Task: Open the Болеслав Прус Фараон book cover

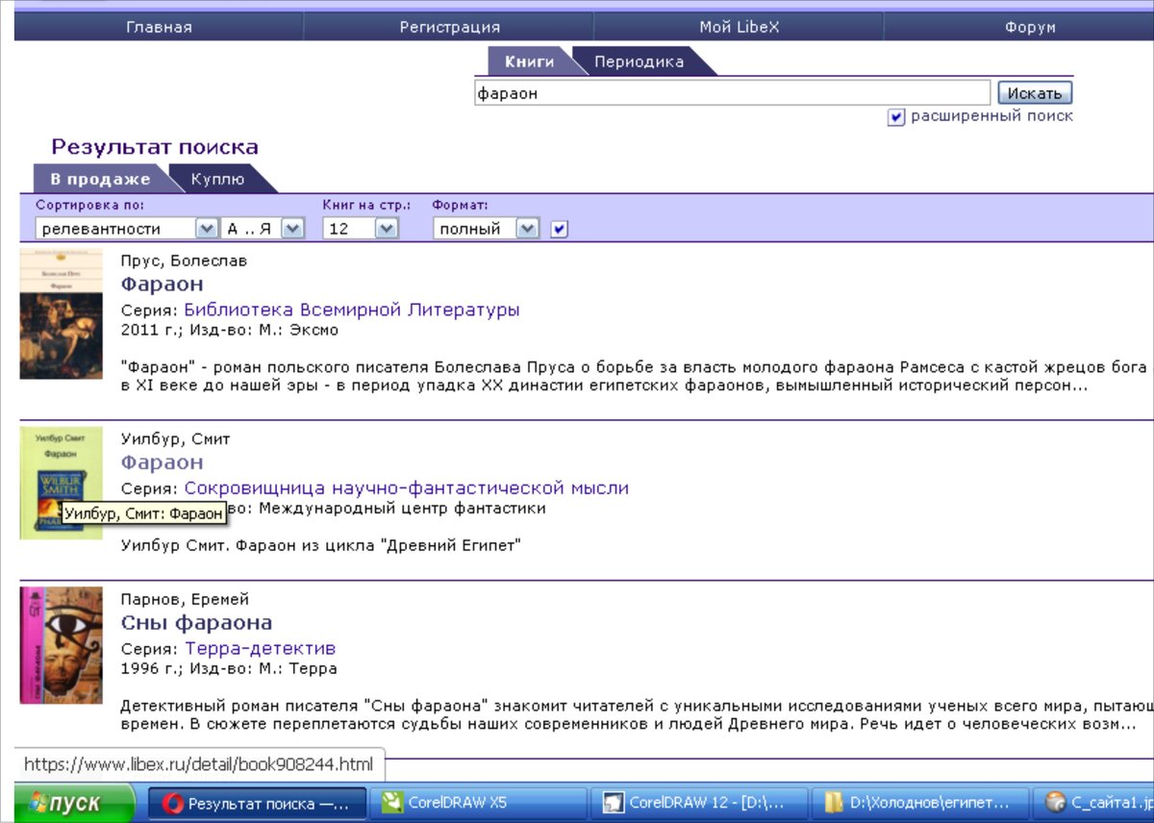Action: point(61,314)
